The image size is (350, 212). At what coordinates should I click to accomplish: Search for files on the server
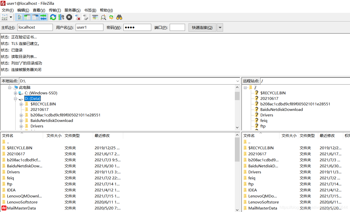coord(119,17)
